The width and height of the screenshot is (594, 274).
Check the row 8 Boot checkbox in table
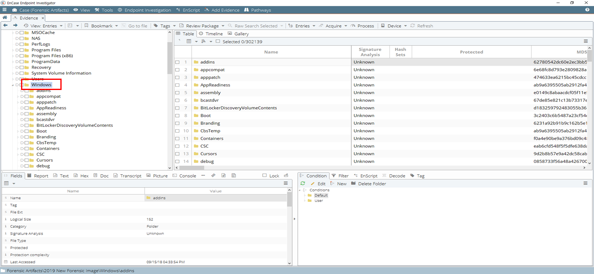coord(177,116)
